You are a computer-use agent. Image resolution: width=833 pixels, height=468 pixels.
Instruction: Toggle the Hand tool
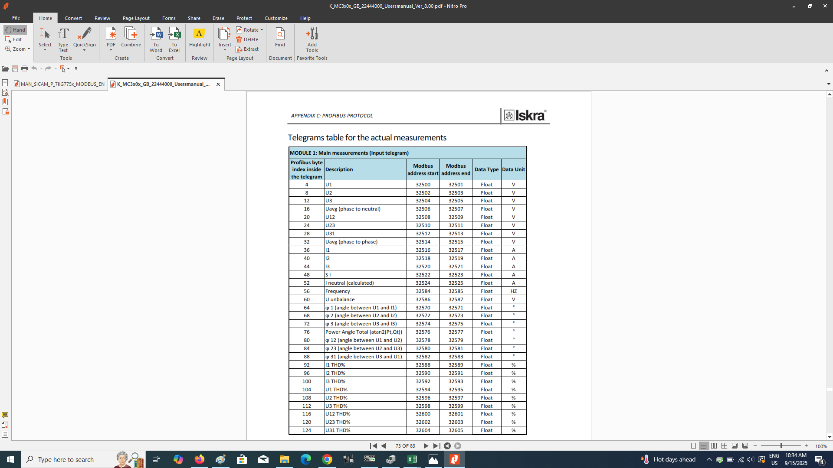point(16,30)
